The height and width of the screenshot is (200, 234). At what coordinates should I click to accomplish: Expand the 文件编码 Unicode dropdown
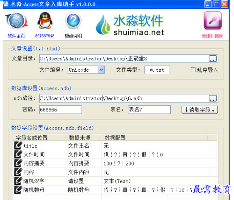pos(101,70)
